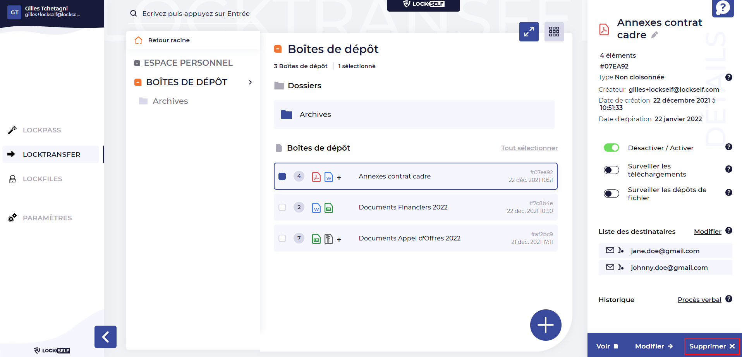Click the creator email gilles+lockself@lockself.com

674,89
